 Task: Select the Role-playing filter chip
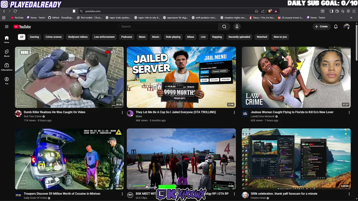click(x=173, y=37)
